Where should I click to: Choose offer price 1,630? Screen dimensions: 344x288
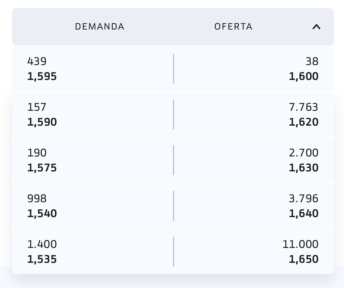click(304, 168)
